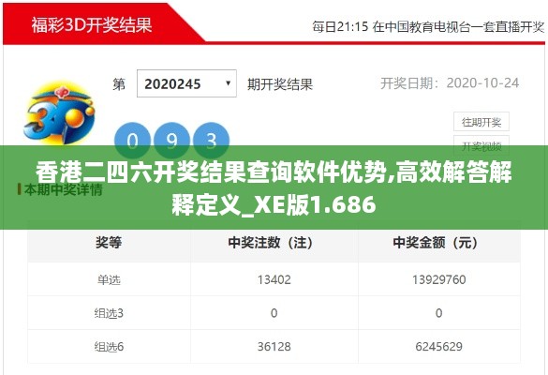Select the 福彩3D开奖结果 red tab

click(92, 24)
